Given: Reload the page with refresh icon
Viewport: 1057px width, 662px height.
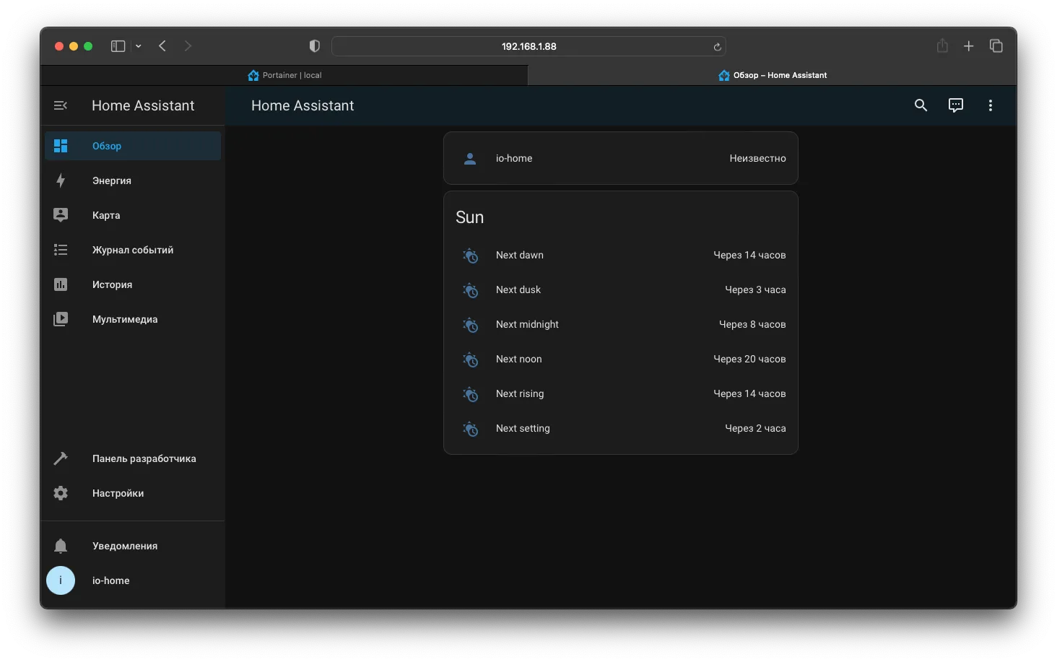Looking at the screenshot, I should (x=717, y=47).
